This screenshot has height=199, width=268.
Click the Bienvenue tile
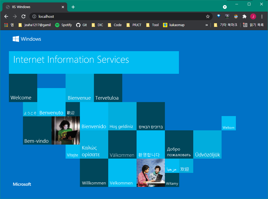80,88
